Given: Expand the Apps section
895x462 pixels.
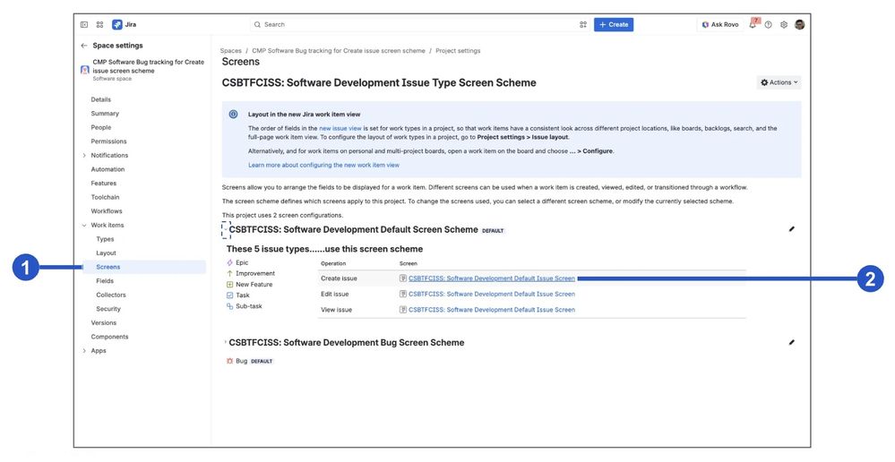Looking at the screenshot, I should 84,351.
